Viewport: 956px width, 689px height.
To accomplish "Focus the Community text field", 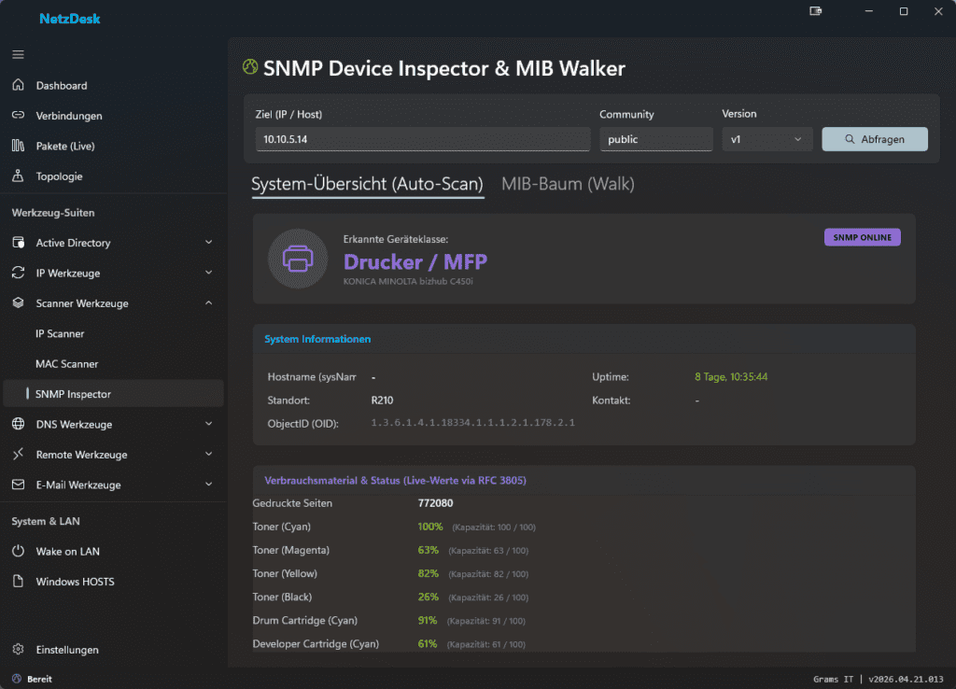I will point(655,139).
